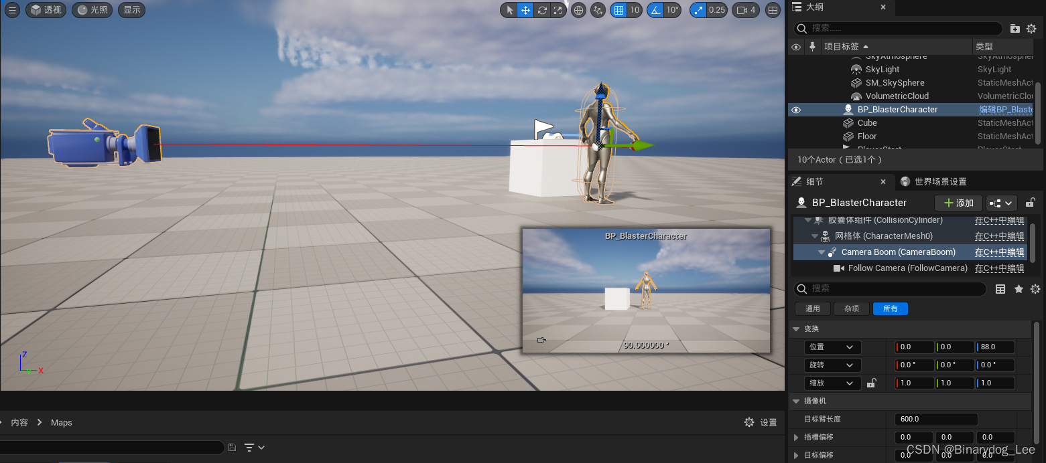Toggle the details panel lock icon
This screenshot has height=463, width=1046.
[x=1031, y=203]
